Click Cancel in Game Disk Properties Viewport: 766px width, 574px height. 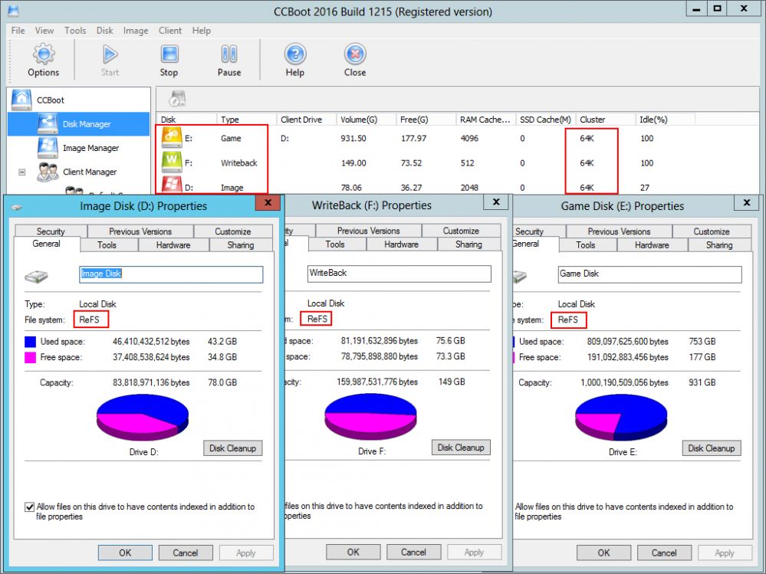(664, 553)
